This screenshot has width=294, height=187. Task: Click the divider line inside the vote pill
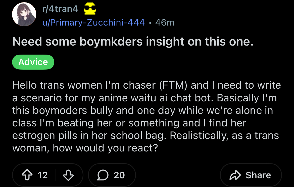(x=56, y=175)
